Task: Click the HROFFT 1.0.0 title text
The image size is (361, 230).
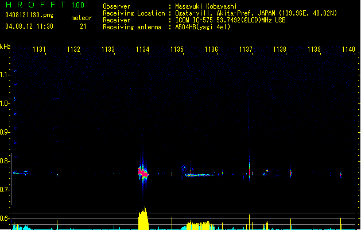Action: [45, 5]
